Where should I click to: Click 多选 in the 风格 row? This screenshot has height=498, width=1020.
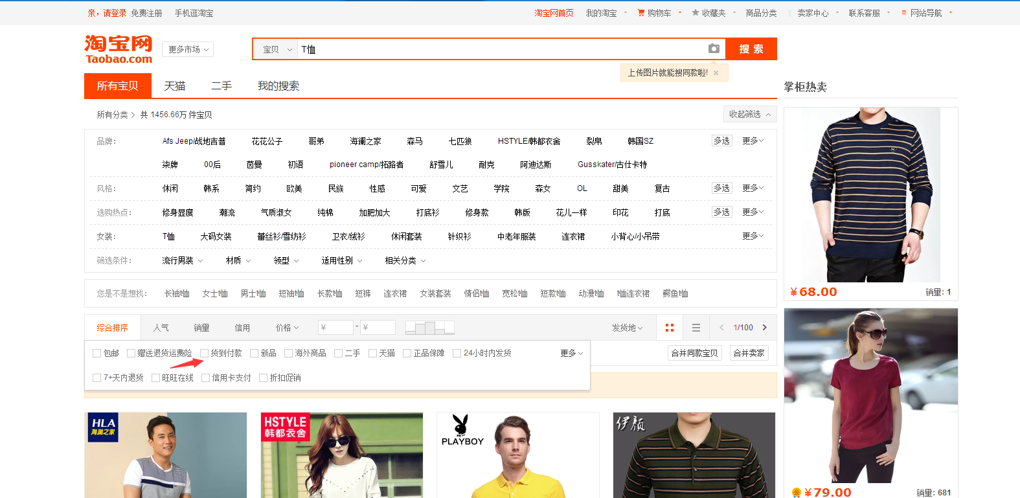pyautogui.click(x=722, y=188)
